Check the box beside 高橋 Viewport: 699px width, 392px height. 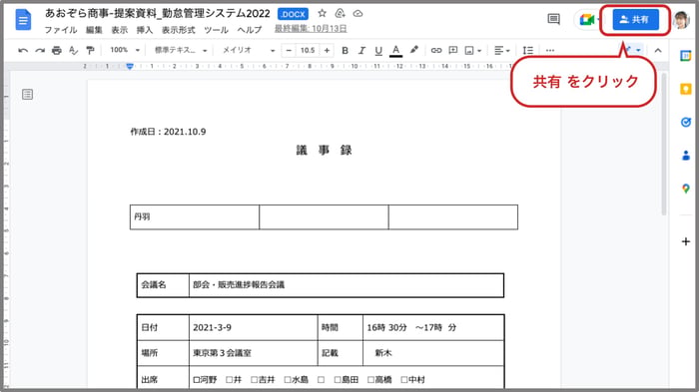click(370, 380)
